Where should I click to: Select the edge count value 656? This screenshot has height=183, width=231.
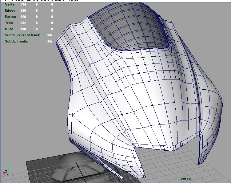(x=23, y=10)
